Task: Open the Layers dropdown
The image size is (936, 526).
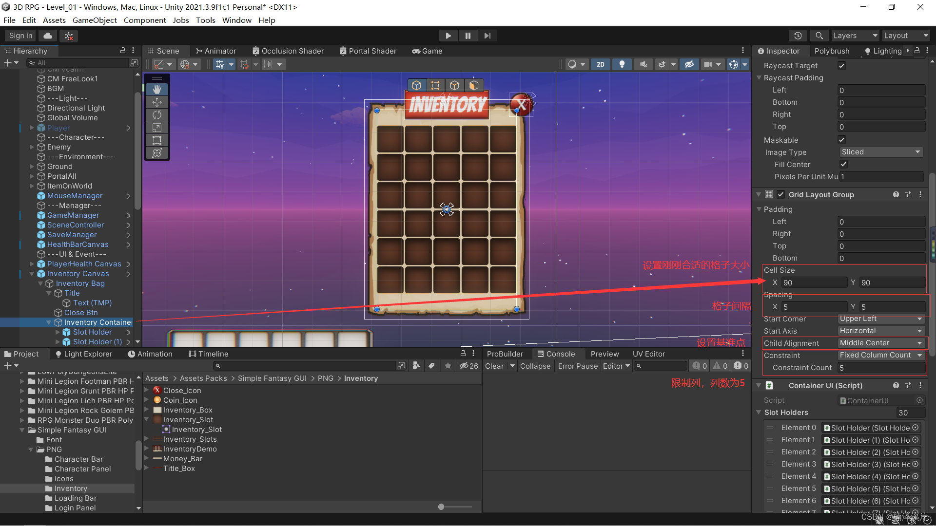Action: coord(855,36)
